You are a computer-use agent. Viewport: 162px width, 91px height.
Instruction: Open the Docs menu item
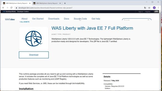[66, 19]
